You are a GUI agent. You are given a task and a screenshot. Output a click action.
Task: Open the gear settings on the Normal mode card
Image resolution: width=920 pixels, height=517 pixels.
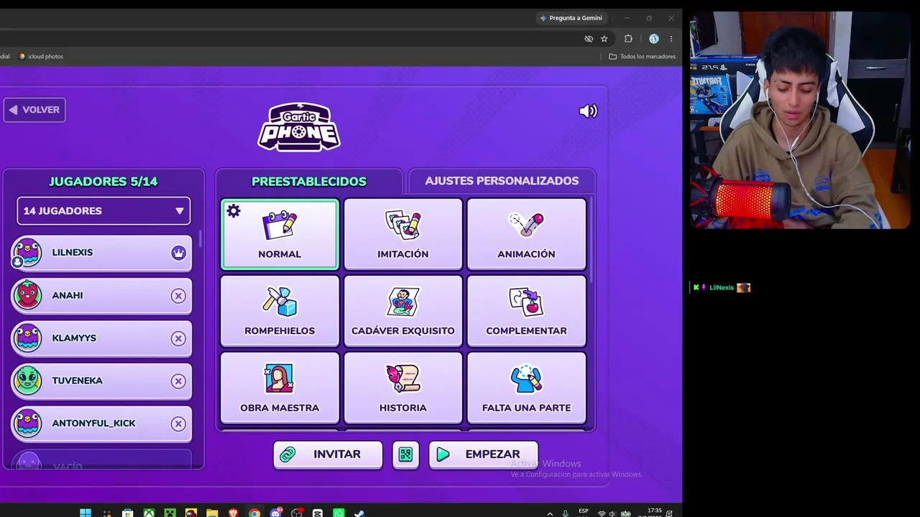(234, 211)
